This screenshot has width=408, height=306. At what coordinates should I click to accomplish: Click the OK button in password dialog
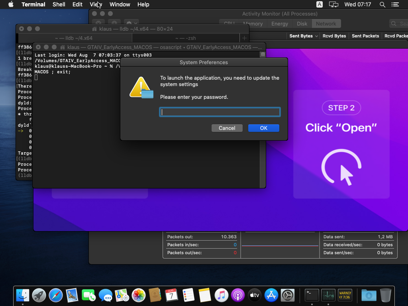coord(263,128)
